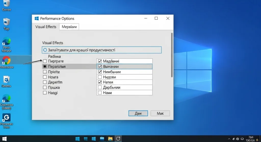Enable the Haдgi checkbox
The width and height of the screenshot is (261, 142).
click(45, 93)
